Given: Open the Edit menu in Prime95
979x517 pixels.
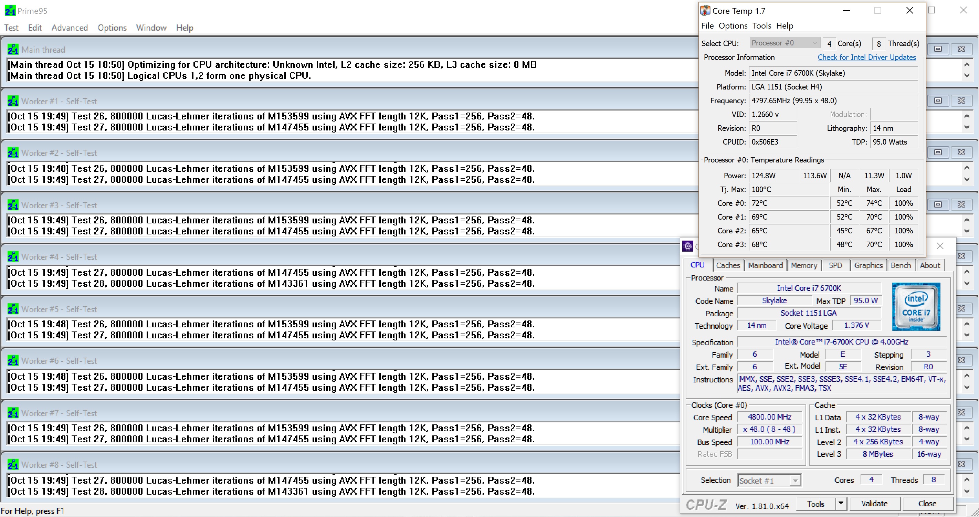Looking at the screenshot, I should (x=35, y=28).
